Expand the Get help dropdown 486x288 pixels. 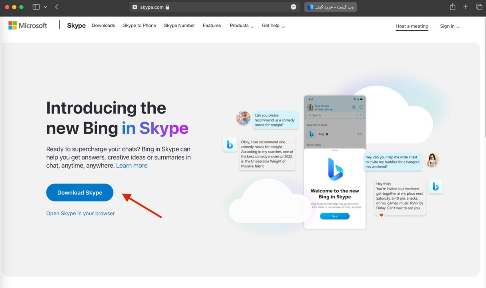(x=273, y=26)
